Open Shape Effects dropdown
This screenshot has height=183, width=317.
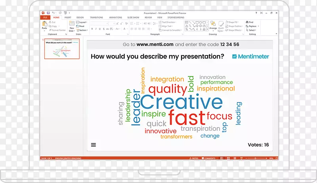[x=234, y=30]
